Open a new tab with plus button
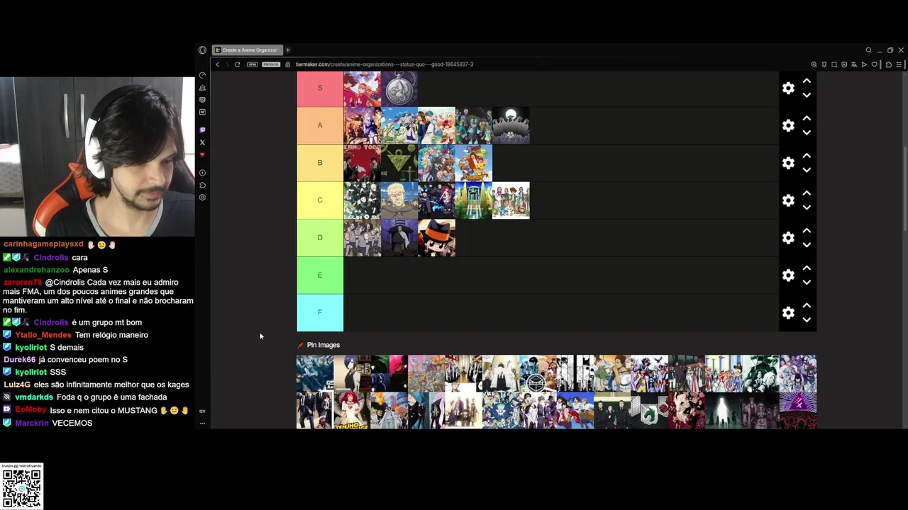The width and height of the screenshot is (908, 510). 287,50
